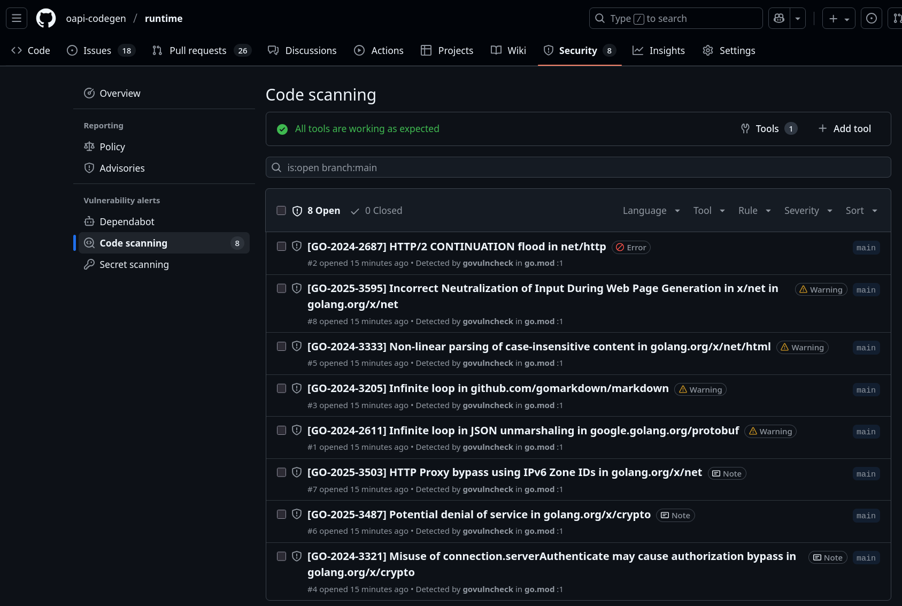The image size is (902, 606).
Task: Click the main branch label on GO-2025-3487
Action: point(866,516)
